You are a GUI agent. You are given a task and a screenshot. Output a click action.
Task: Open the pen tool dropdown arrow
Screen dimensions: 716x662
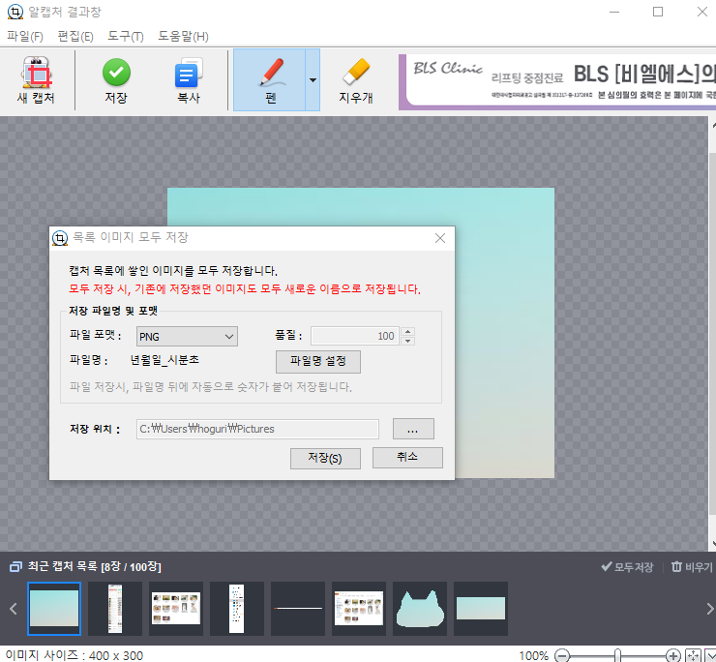[x=313, y=80]
